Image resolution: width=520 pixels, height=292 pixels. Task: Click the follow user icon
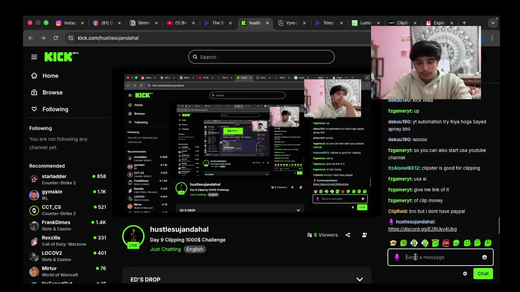(364, 235)
